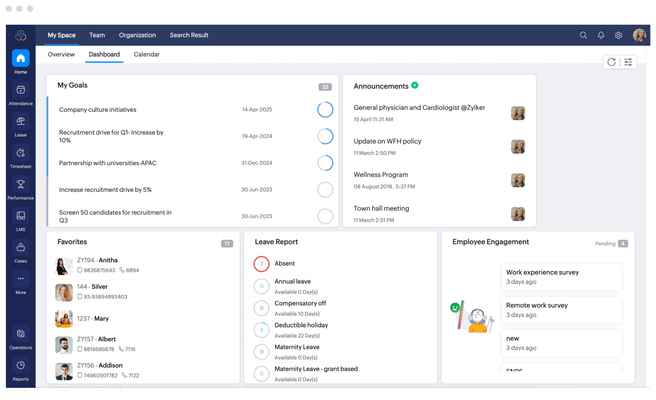Go to the Team tab
The image size is (656, 400).
click(97, 35)
